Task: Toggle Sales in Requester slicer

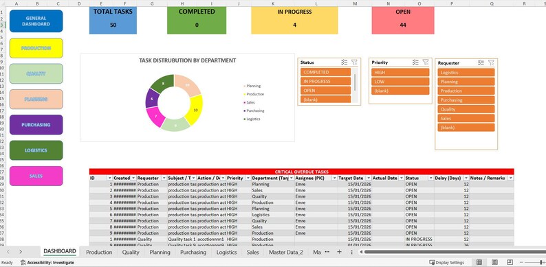Action: coord(466,118)
